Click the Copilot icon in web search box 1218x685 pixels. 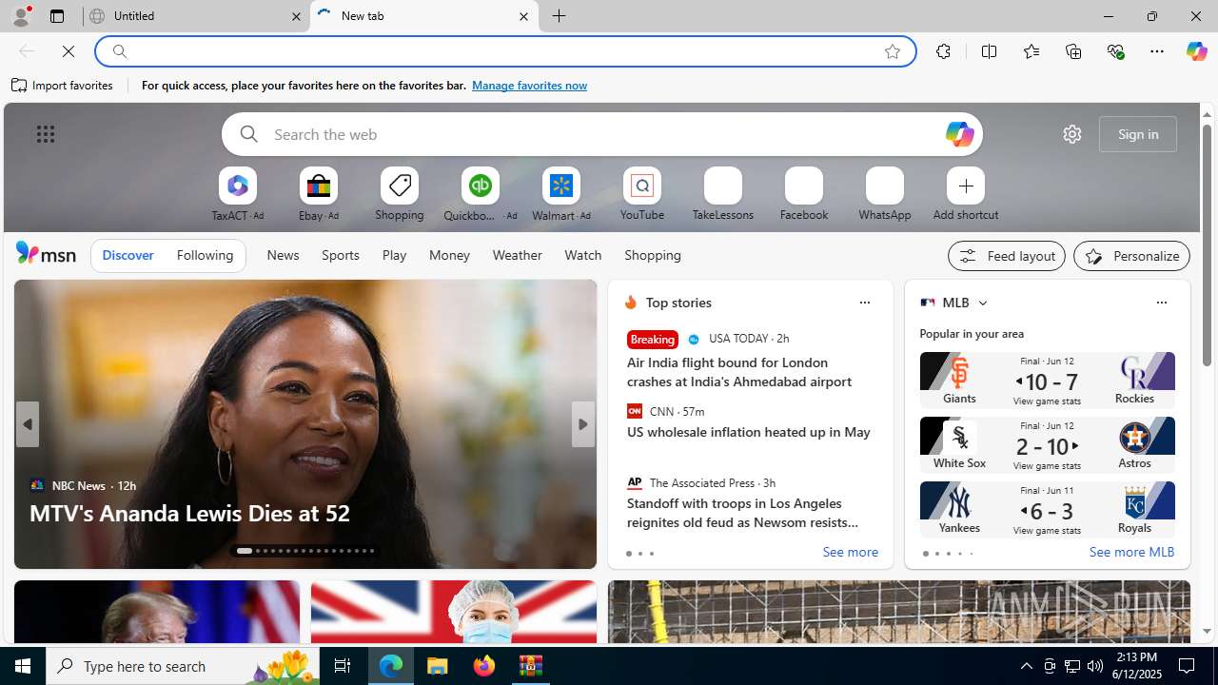[x=959, y=134]
